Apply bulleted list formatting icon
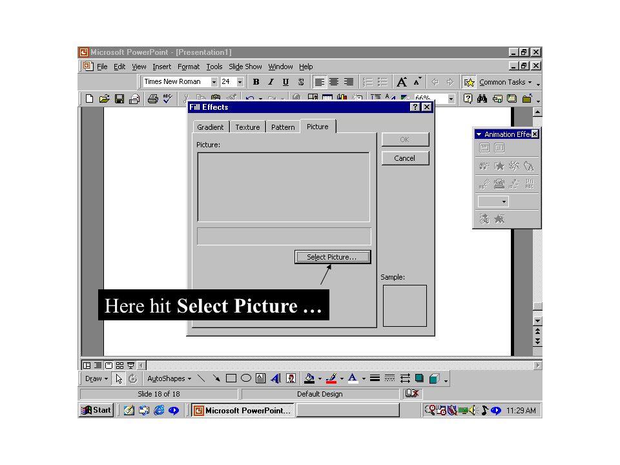 pyautogui.click(x=382, y=82)
